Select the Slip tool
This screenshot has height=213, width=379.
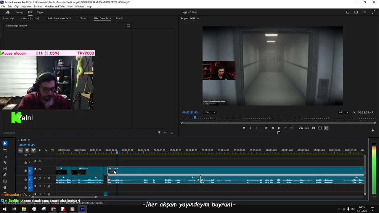[x=5, y=168]
